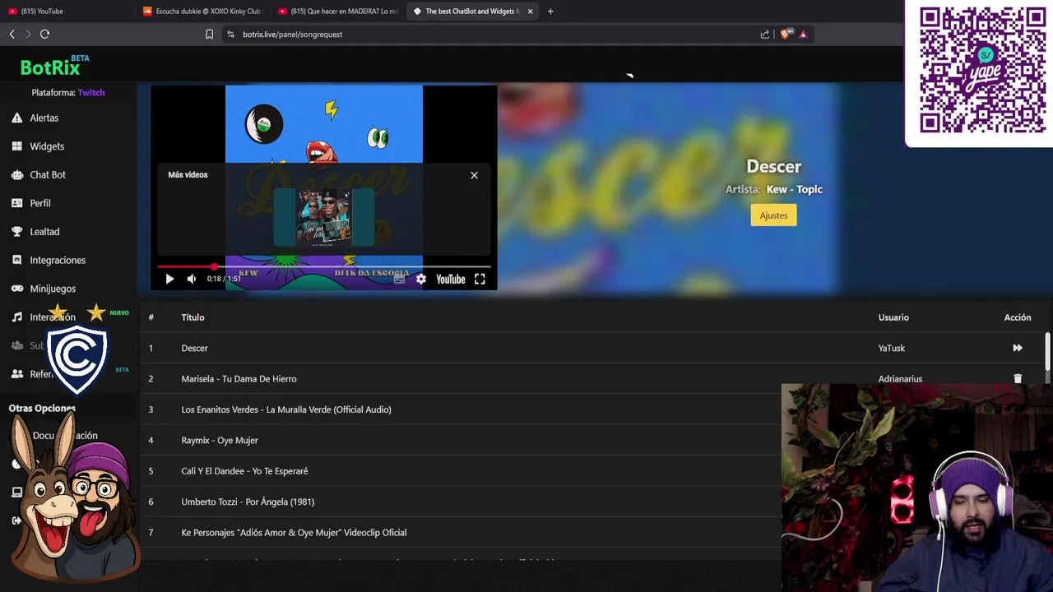Click the Ke Personajes Adiós Amor row
The image size is (1053, 592).
[x=294, y=533]
